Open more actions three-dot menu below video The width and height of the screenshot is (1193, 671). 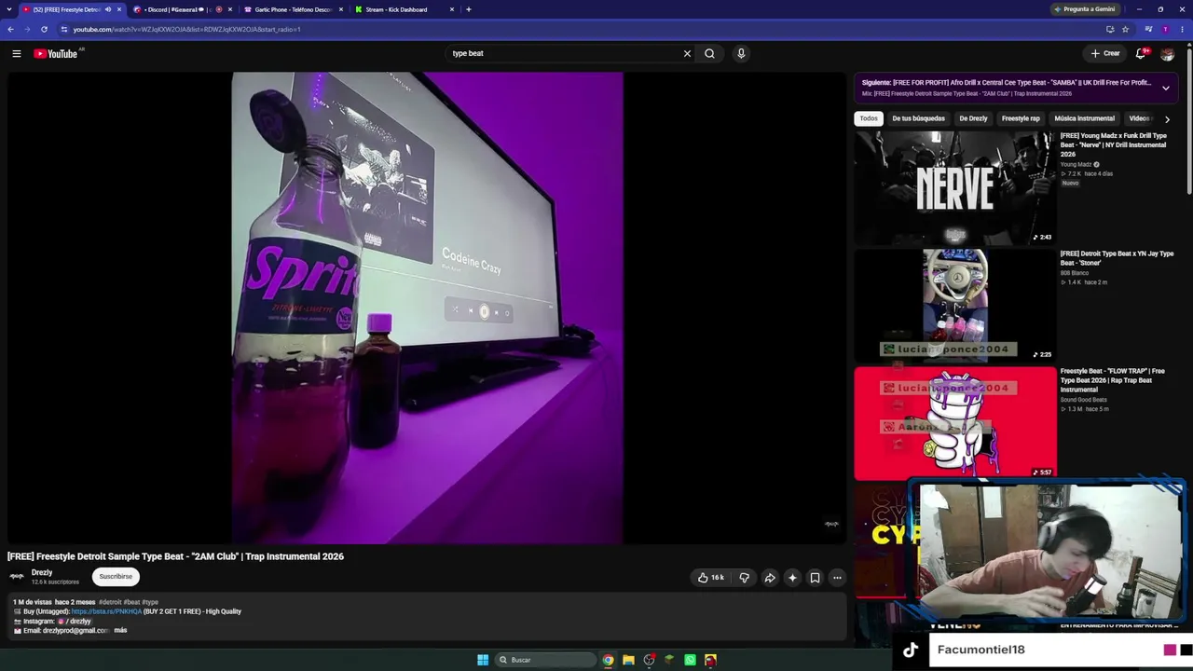pos(837,578)
